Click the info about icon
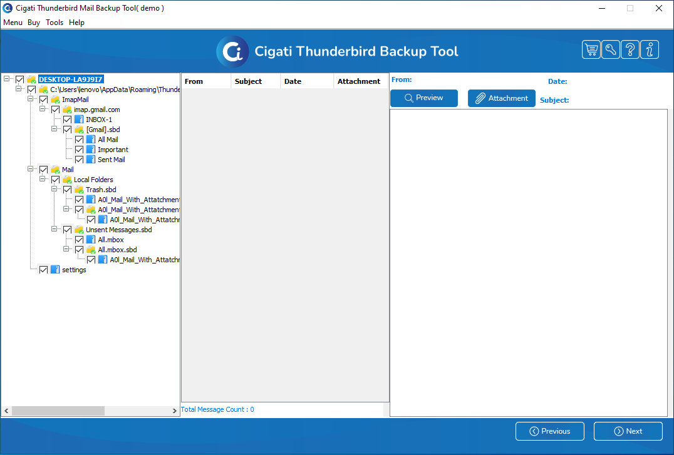674x455 pixels. tap(650, 50)
